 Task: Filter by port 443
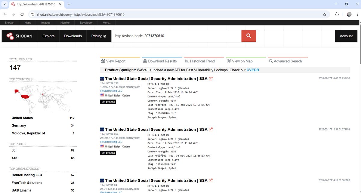point(14,158)
